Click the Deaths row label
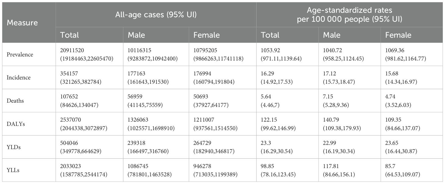This screenshot has height=184, width=445. [x=16, y=101]
